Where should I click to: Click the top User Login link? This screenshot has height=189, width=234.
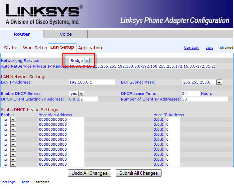[x=191, y=48]
